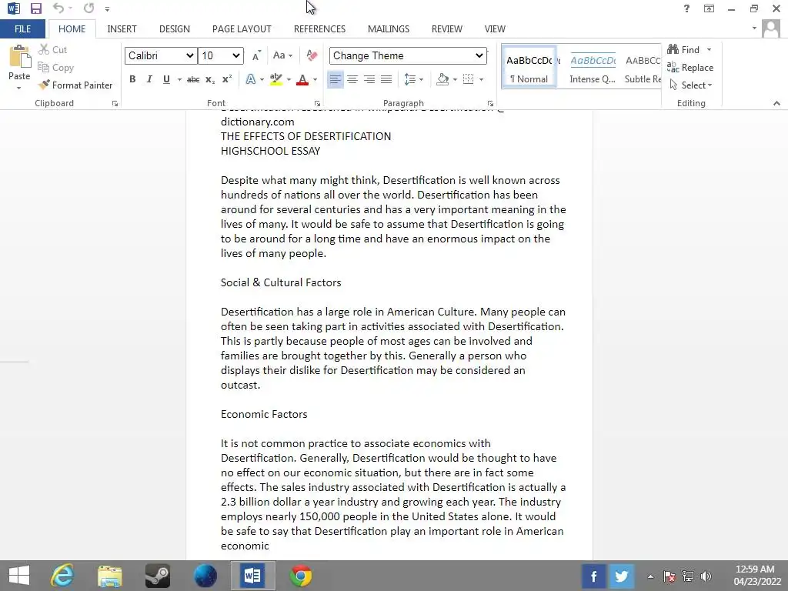
Task: Click Find in Editing group
Action: click(683, 50)
